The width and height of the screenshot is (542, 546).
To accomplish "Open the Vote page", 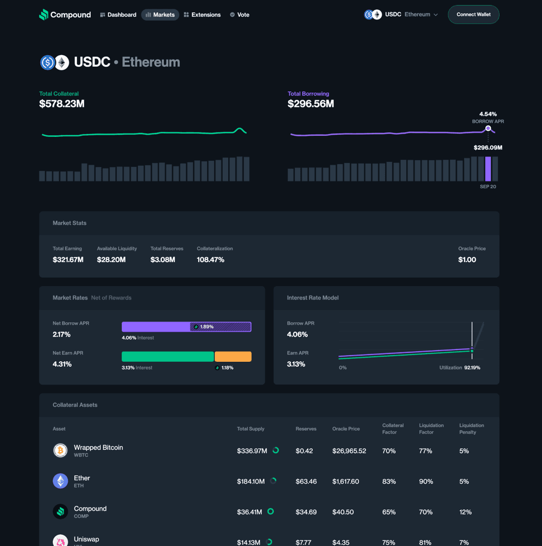I will point(240,15).
